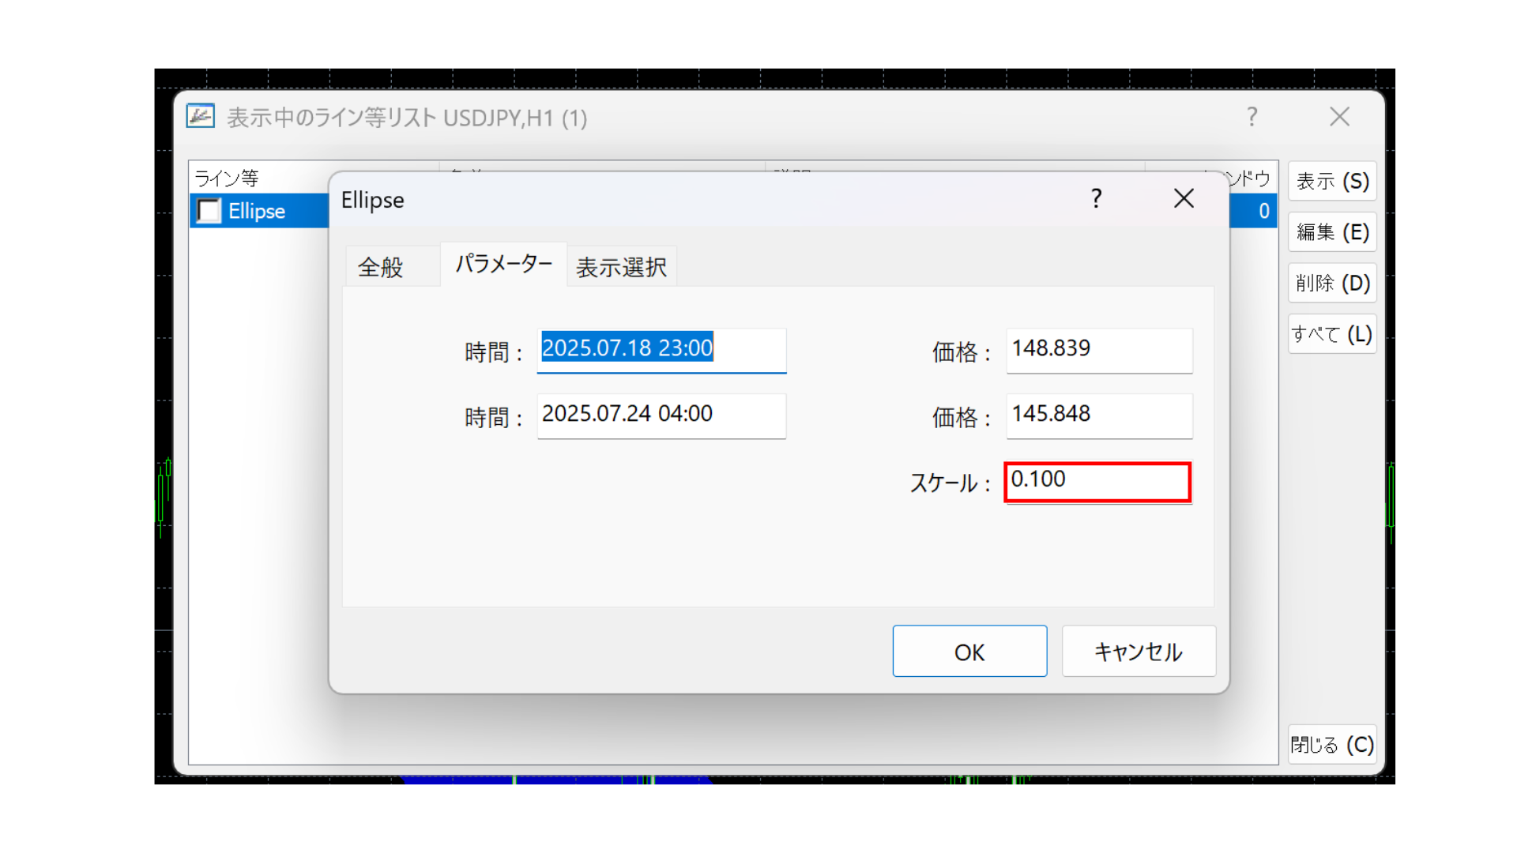Click the スケール field with 0.100
The image size is (1517, 853).
click(x=1097, y=480)
